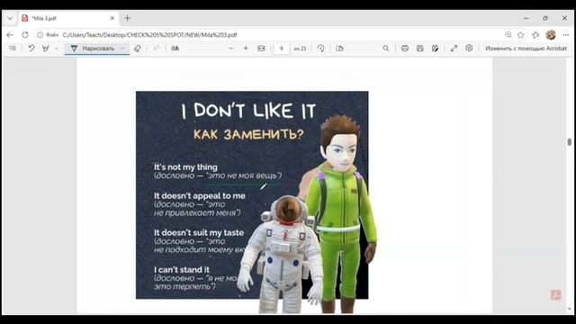
Task: Save the PDF with disk icon
Action: [420, 48]
